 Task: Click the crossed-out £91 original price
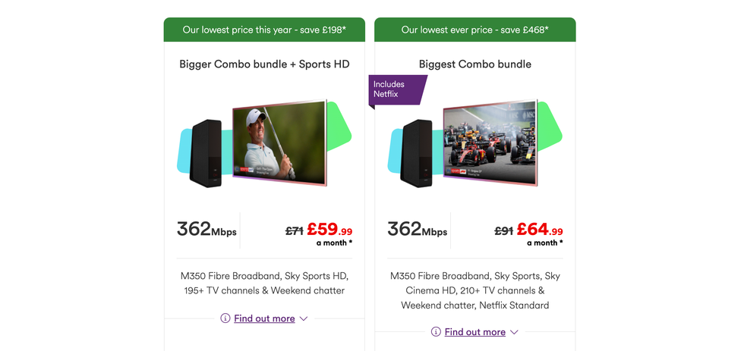click(503, 231)
